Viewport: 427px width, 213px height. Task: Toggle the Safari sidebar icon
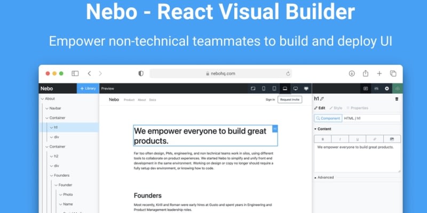[75, 73]
